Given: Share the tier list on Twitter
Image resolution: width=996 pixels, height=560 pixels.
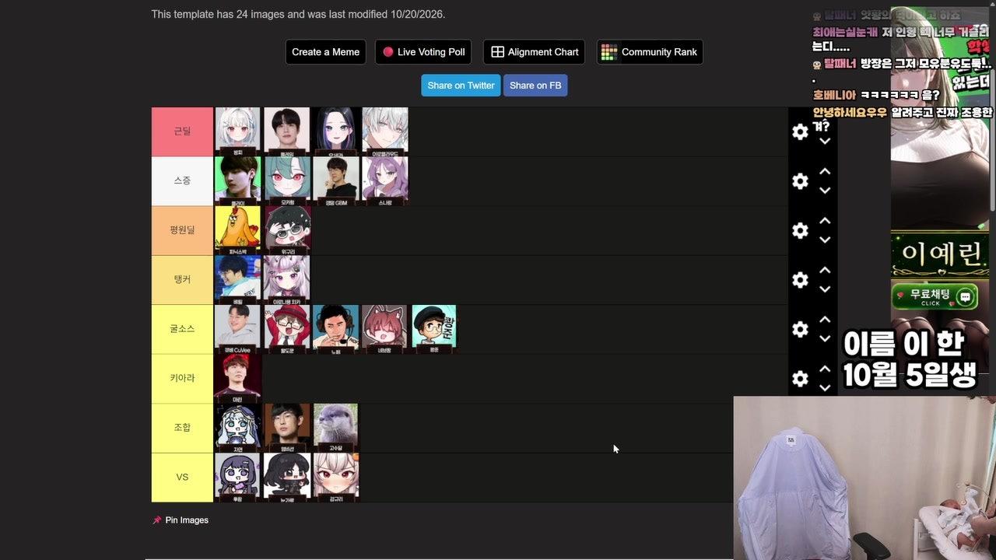Looking at the screenshot, I should tap(461, 86).
